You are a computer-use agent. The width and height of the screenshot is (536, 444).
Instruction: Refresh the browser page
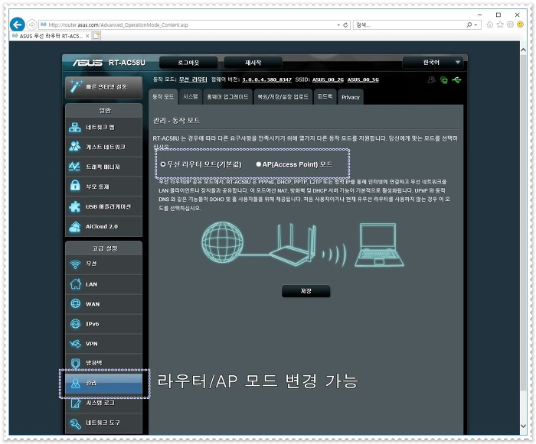click(x=345, y=25)
